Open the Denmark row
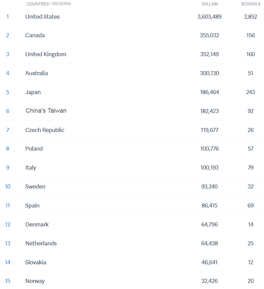The width and height of the screenshot is (264, 289). coord(37,224)
